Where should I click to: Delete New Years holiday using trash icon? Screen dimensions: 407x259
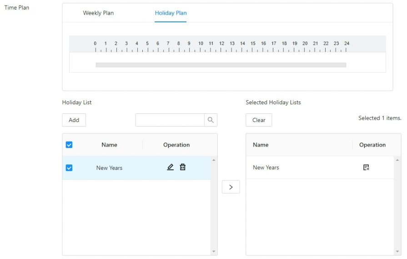(x=183, y=167)
